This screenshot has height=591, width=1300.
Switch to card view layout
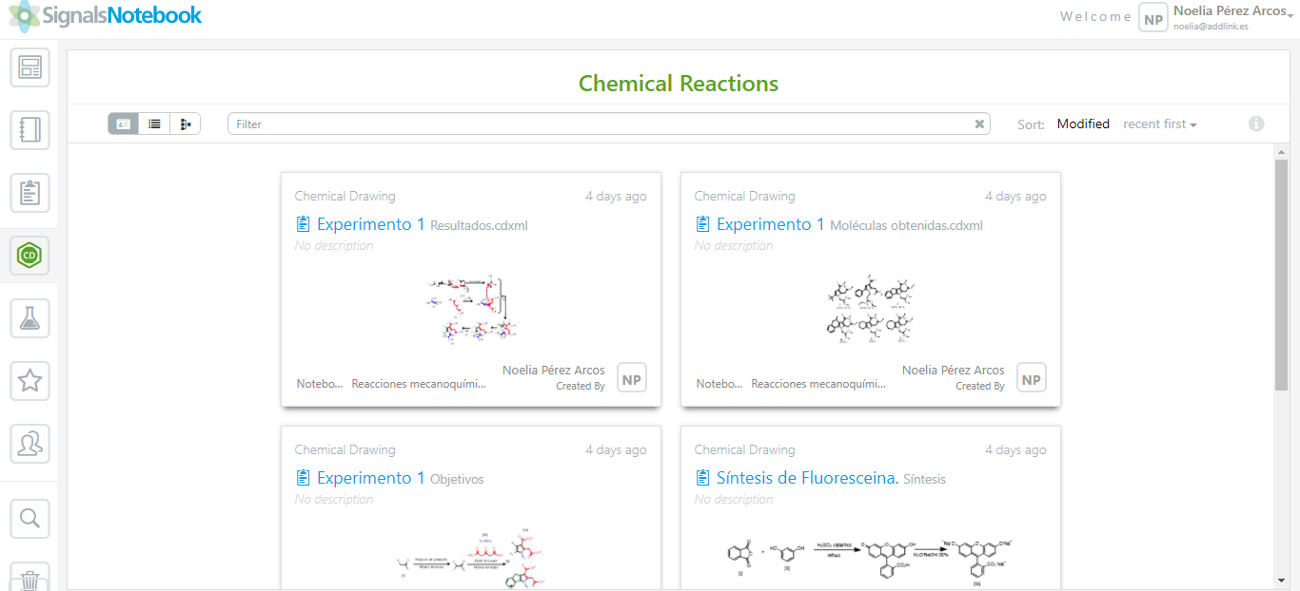click(123, 124)
